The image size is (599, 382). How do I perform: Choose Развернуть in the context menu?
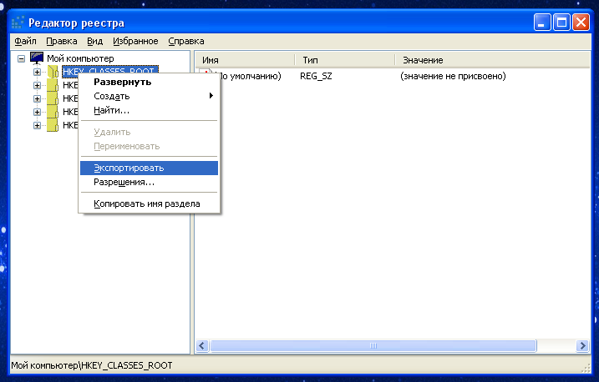pos(149,82)
